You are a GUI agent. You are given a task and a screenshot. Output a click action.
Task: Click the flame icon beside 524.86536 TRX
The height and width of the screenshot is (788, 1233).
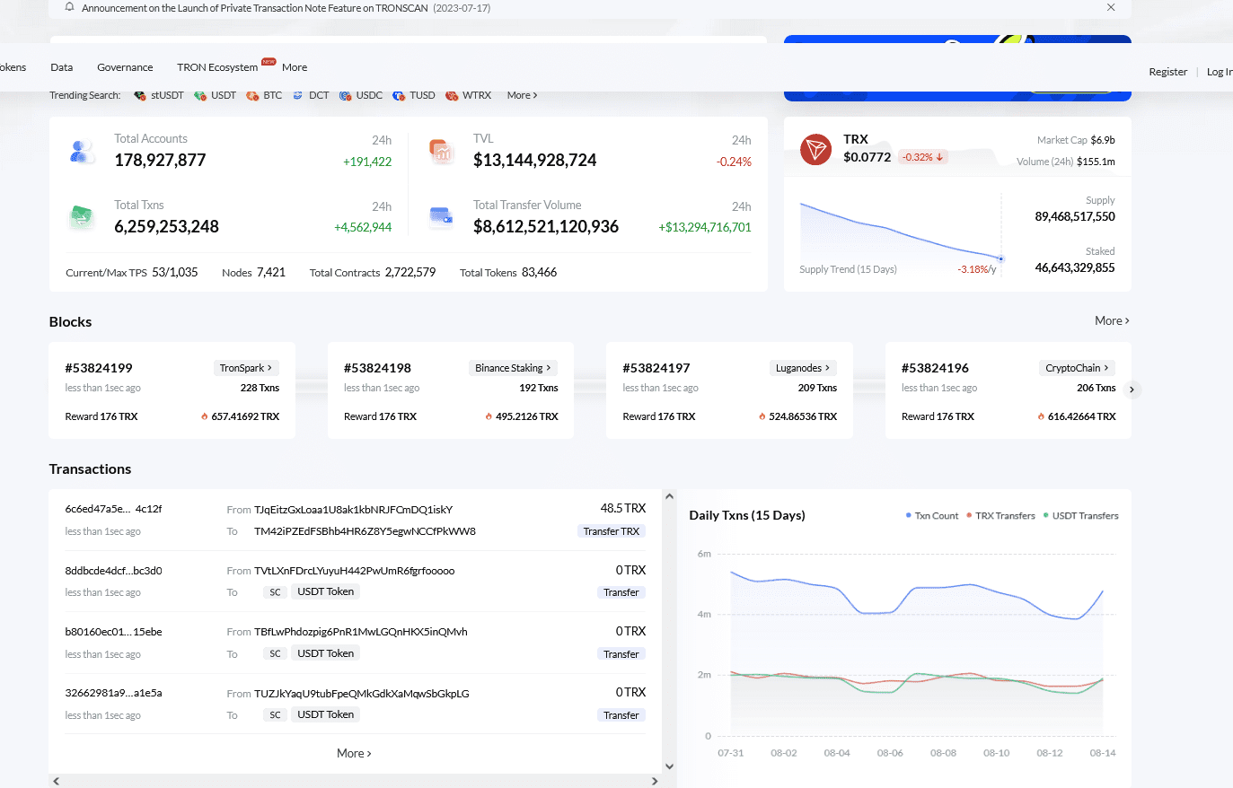click(x=762, y=416)
